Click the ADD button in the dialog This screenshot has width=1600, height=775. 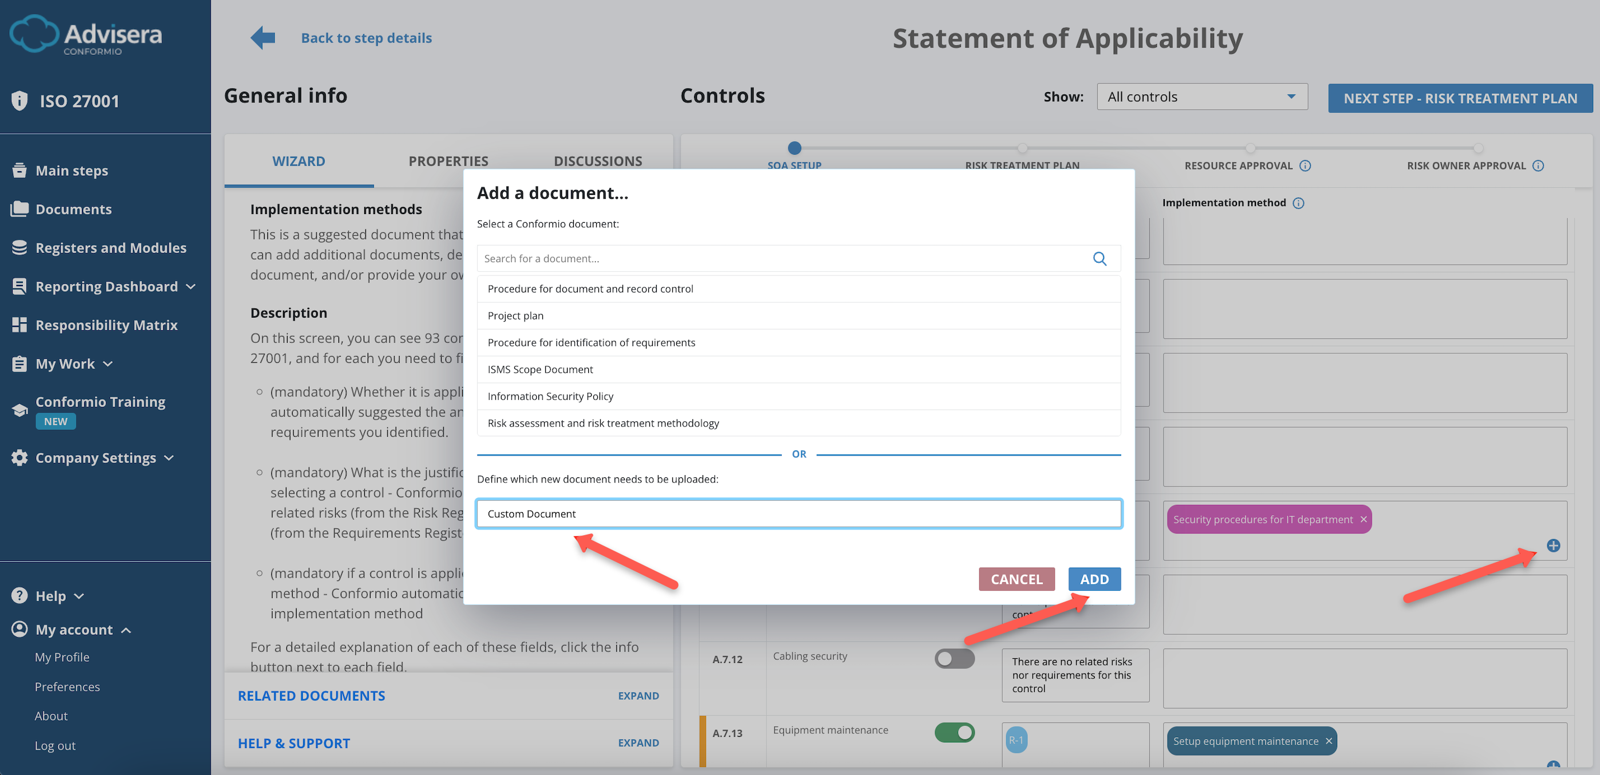1094,579
